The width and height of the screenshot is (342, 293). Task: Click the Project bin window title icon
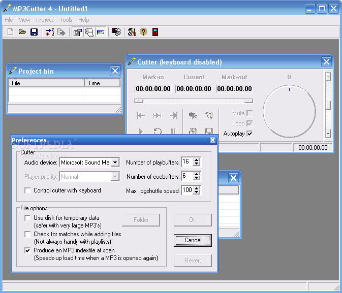(12, 71)
